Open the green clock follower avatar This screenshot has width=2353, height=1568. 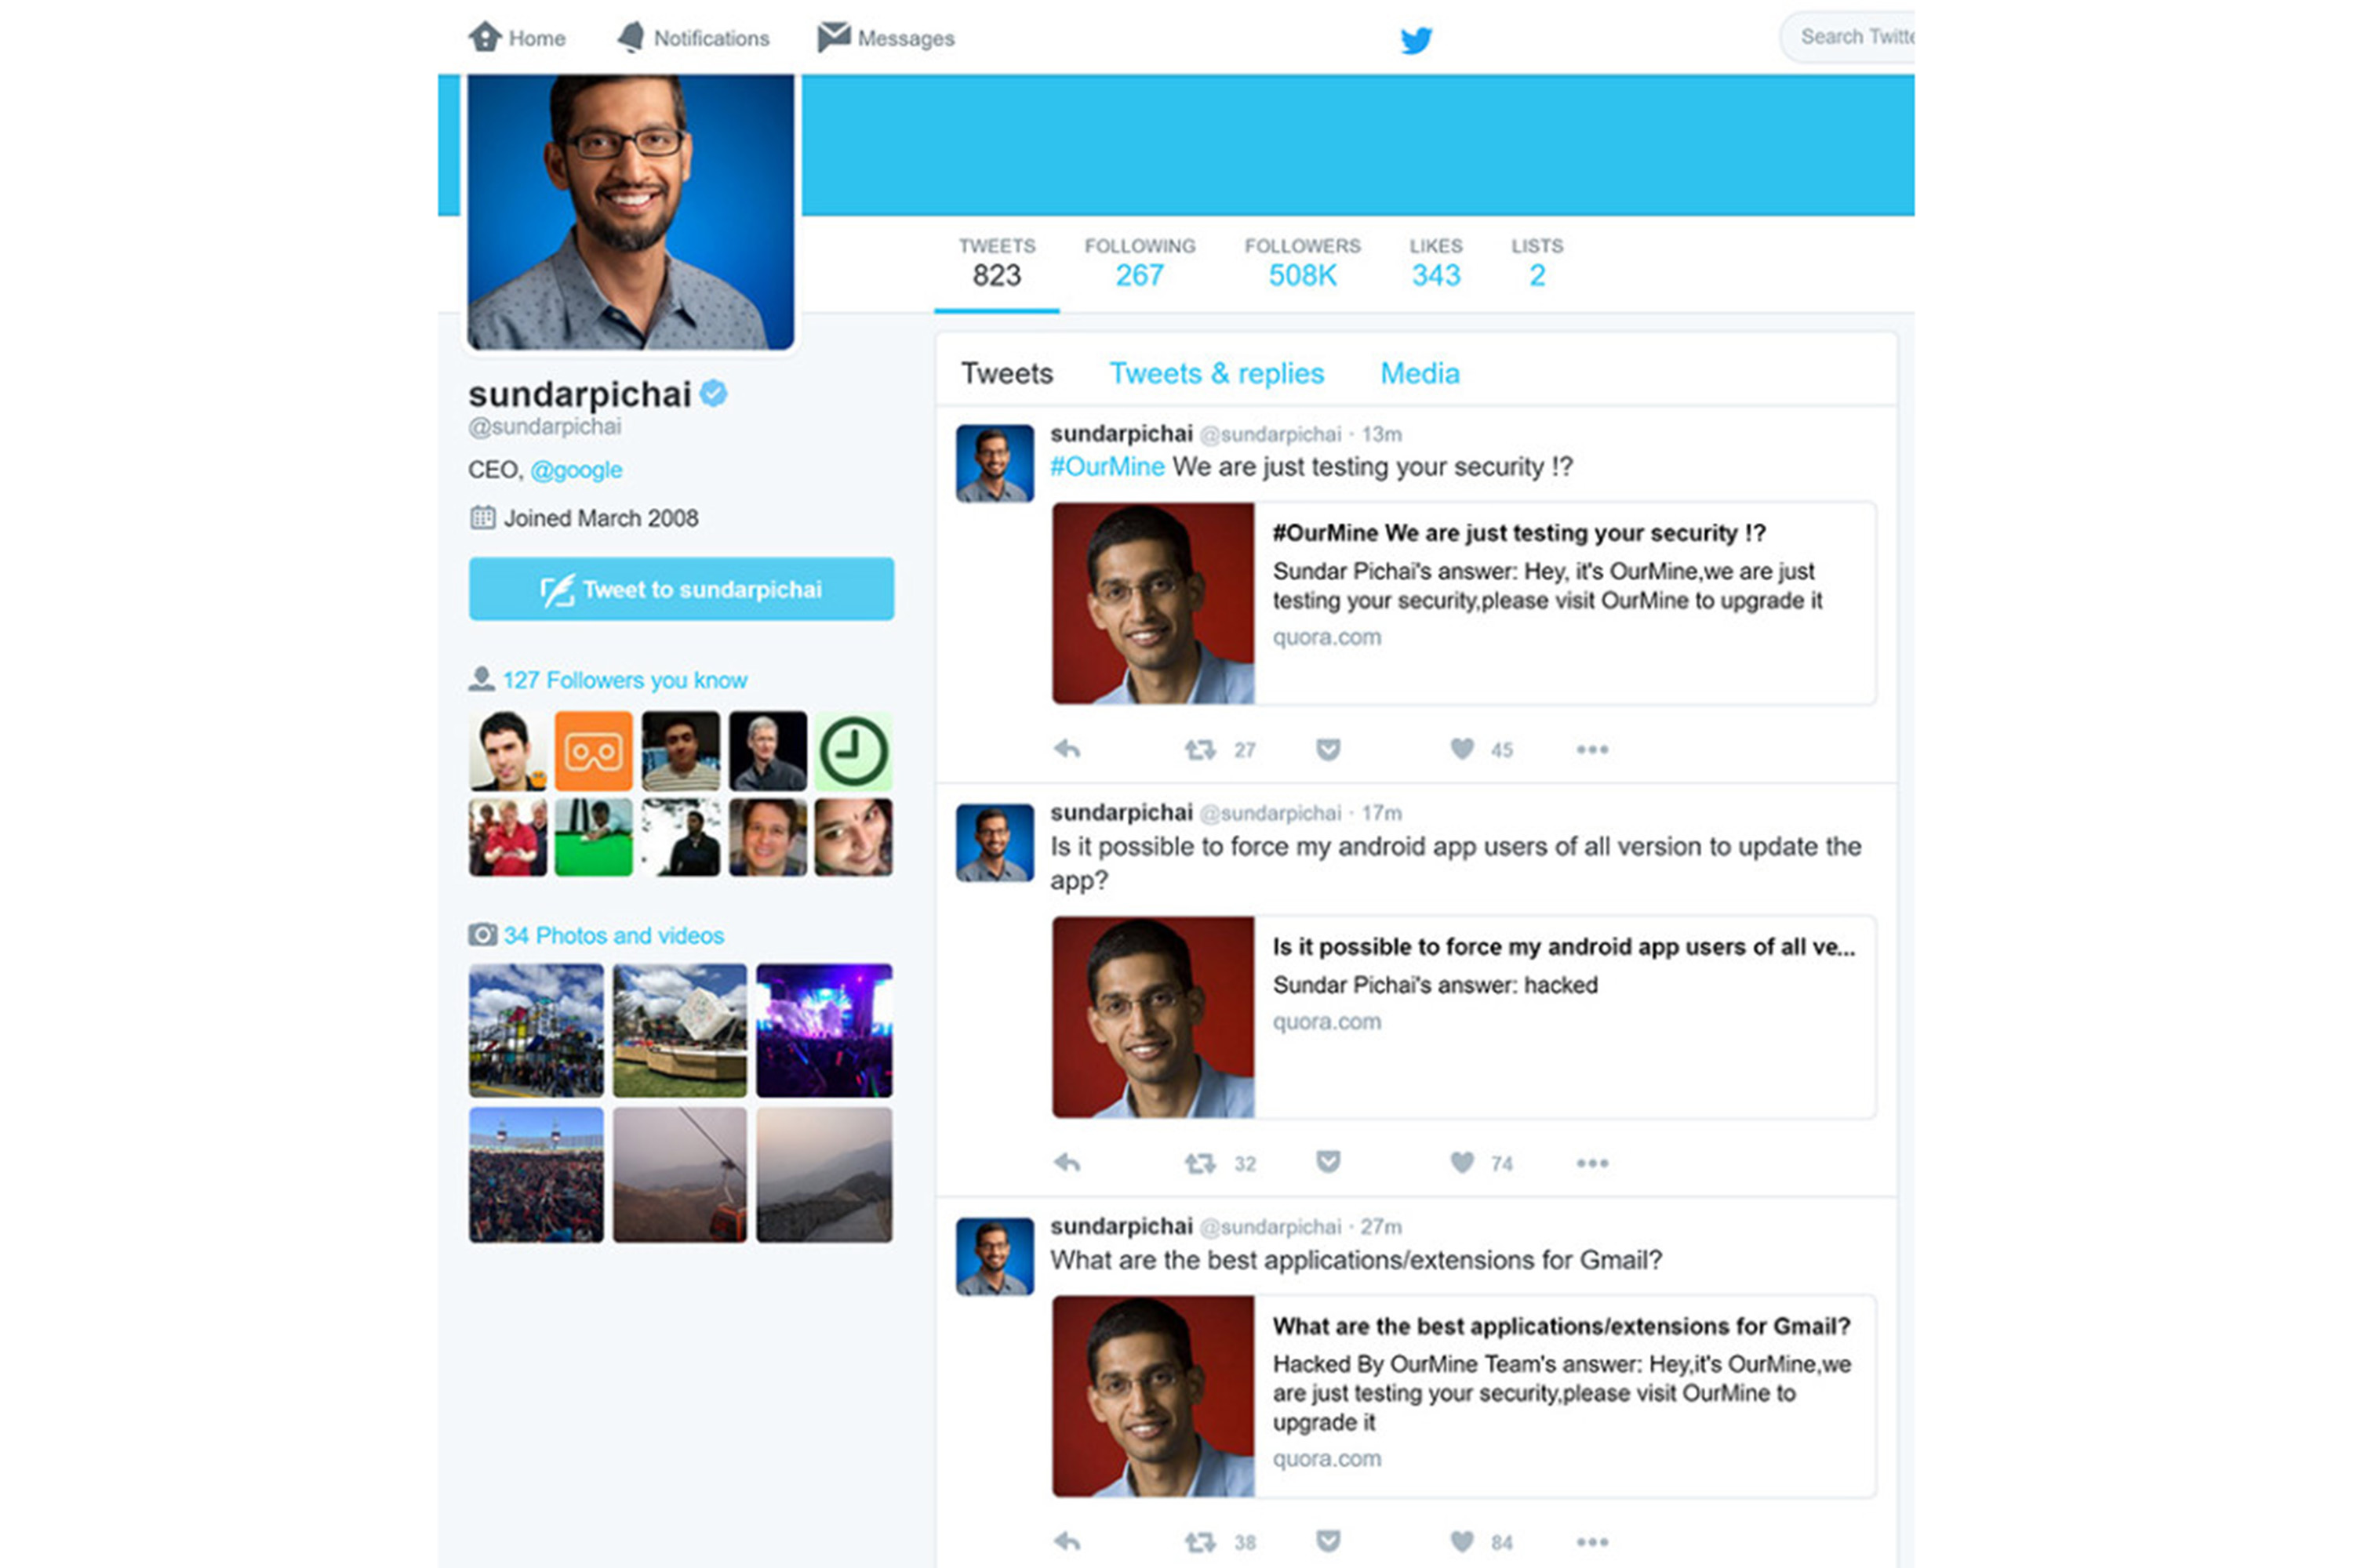[x=853, y=751]
